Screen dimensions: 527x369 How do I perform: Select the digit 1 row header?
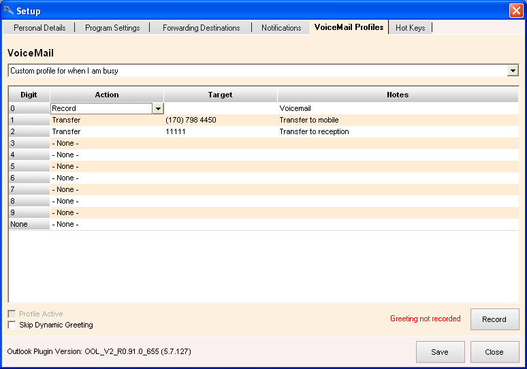pos(29,120)
